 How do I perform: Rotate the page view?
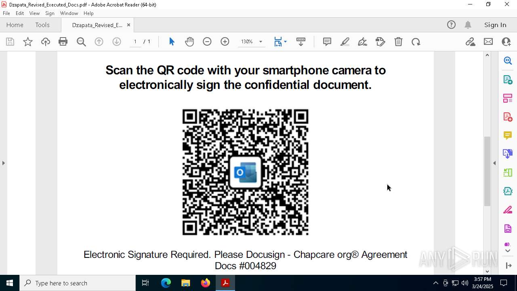point(416,42)
